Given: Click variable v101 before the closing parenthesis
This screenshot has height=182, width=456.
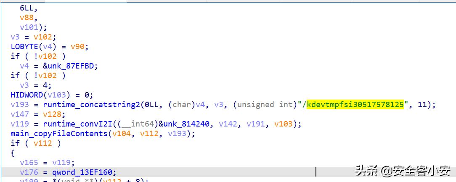Looking at the screenshot, I should tap(29, 27).
